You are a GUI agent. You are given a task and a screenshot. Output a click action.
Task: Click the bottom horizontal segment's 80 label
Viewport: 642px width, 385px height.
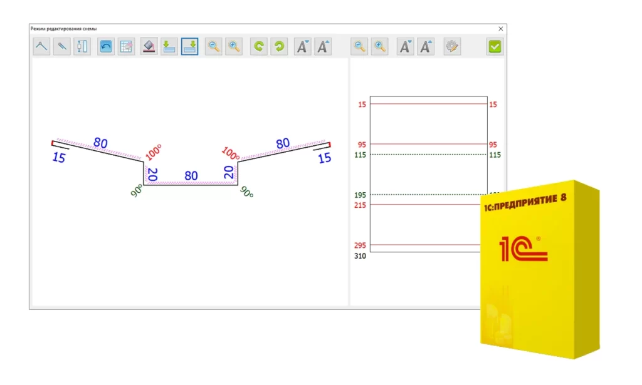[x=191, y=176]
